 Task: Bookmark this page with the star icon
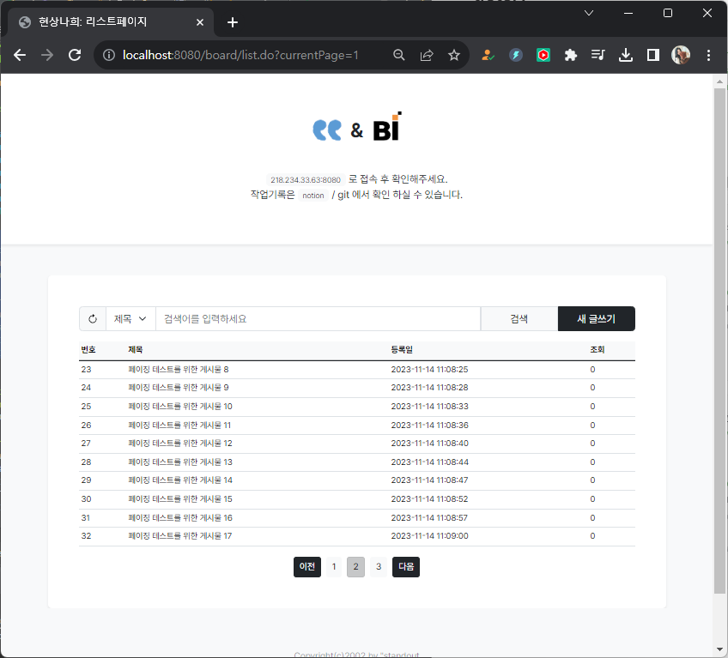[454, 55]
